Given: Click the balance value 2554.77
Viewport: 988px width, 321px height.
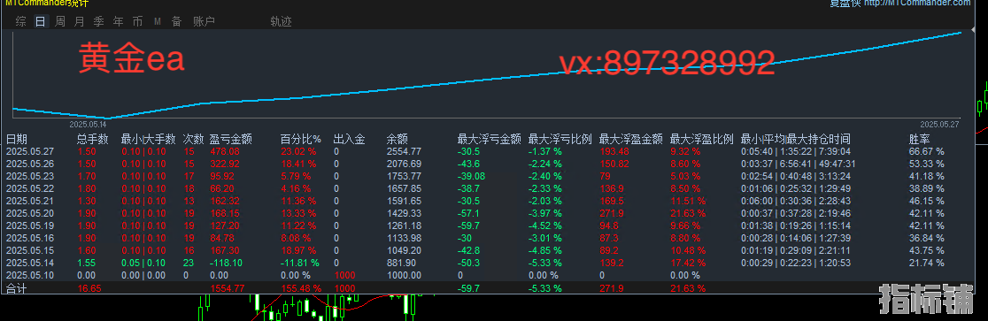Looking at the screenshot, I should pyautogui.click(x=404, y=152).
